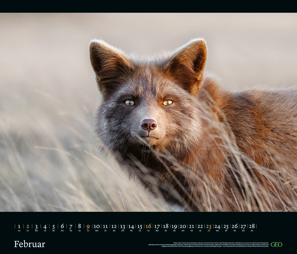The image size is (297, 254).
Task: Click the SA weekday label under 1
Action: pyautogui.click(x=19, y=231)
